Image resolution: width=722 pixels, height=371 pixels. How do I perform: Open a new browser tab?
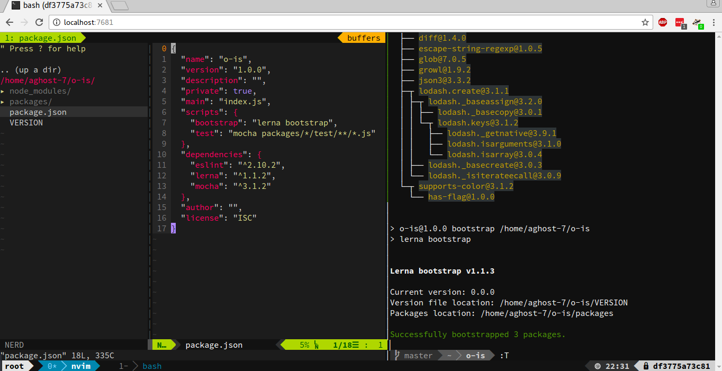[x=120, y=6]
